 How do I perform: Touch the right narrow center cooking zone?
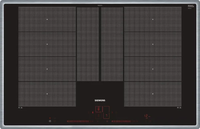point(112,44)
